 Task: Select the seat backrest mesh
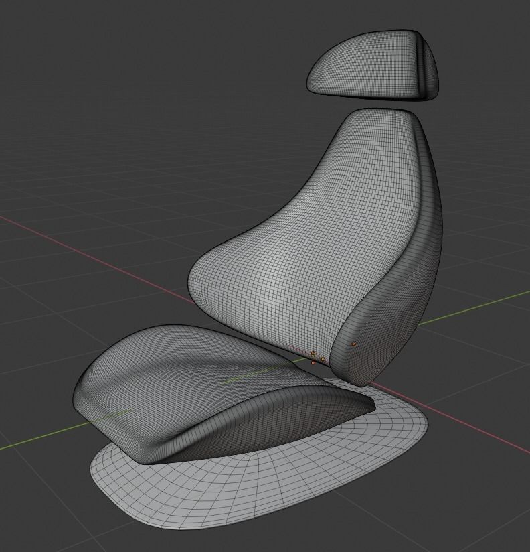(x=315, y=247)
